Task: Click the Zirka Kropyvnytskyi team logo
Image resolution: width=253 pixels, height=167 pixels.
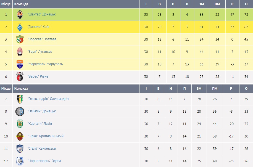Action: tap(20, 136)
